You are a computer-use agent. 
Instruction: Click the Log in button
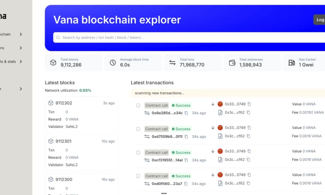(x=319, y=19)
